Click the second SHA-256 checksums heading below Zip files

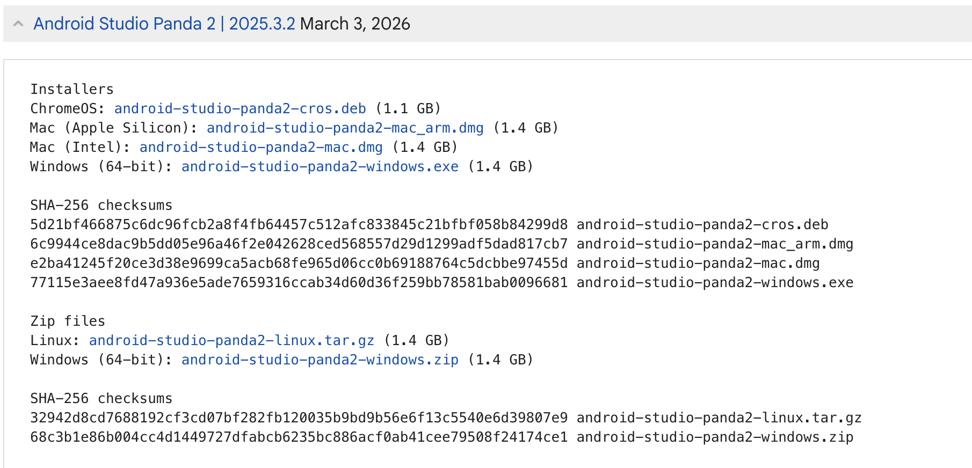(101, 398)
